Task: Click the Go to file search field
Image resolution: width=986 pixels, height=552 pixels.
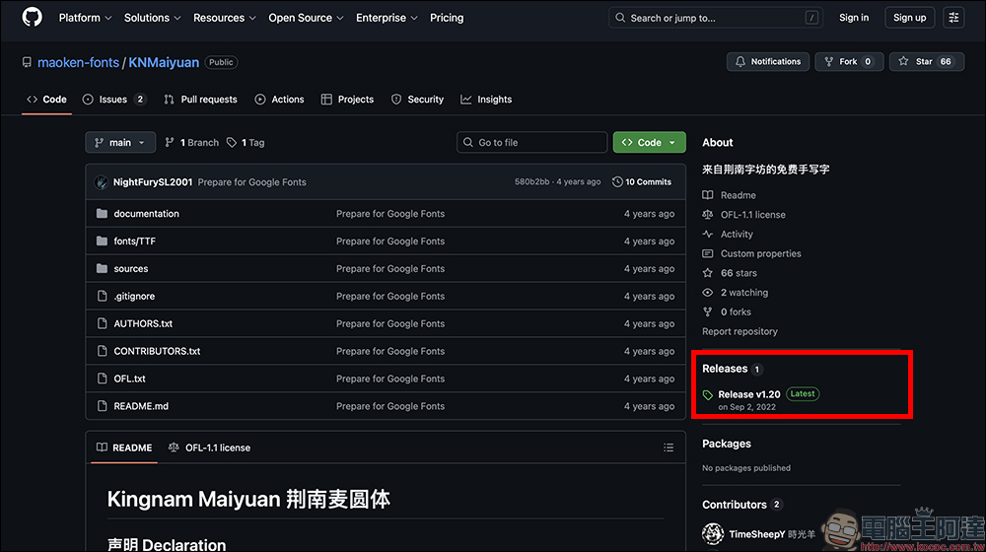Action: coord(532,143)
